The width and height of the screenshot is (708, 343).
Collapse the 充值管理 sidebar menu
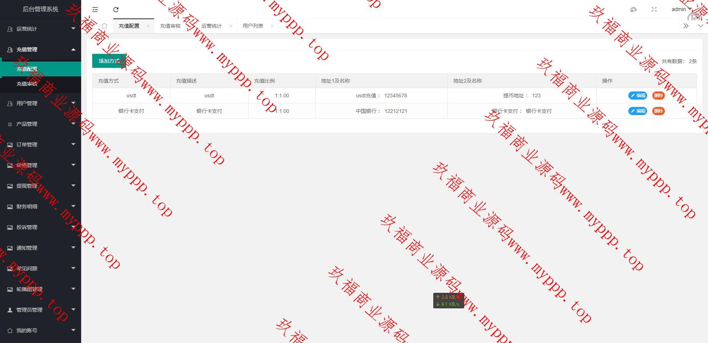(41, 49)
